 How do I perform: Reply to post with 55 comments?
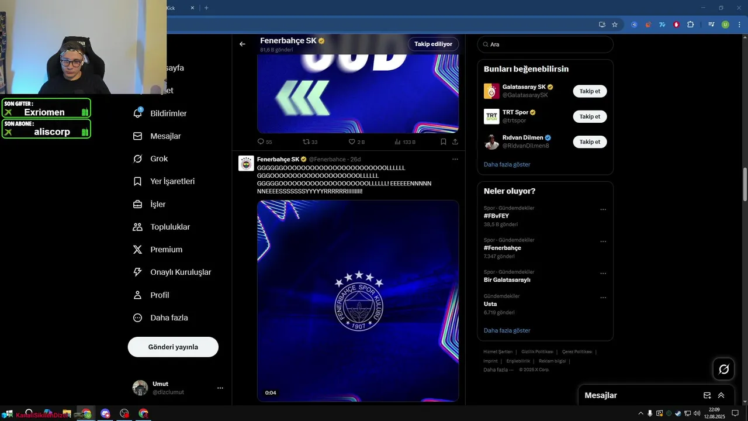click(264, 142)
